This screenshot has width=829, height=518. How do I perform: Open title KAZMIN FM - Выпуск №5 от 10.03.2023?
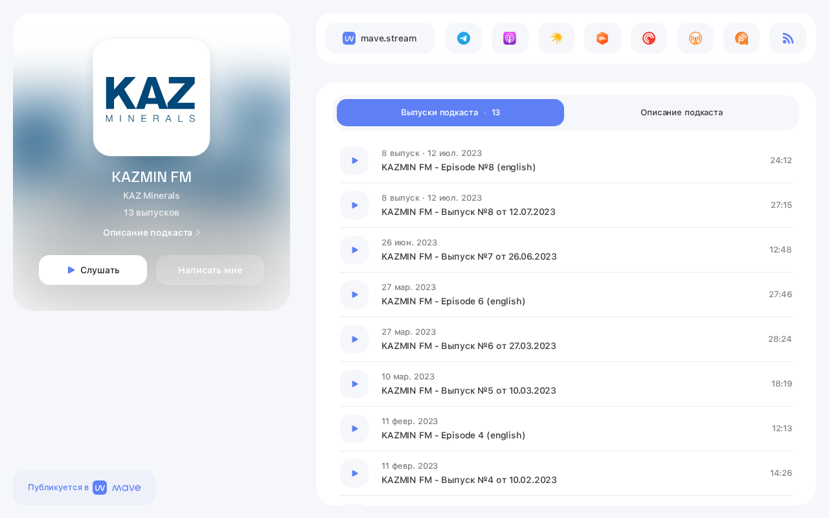469,390
